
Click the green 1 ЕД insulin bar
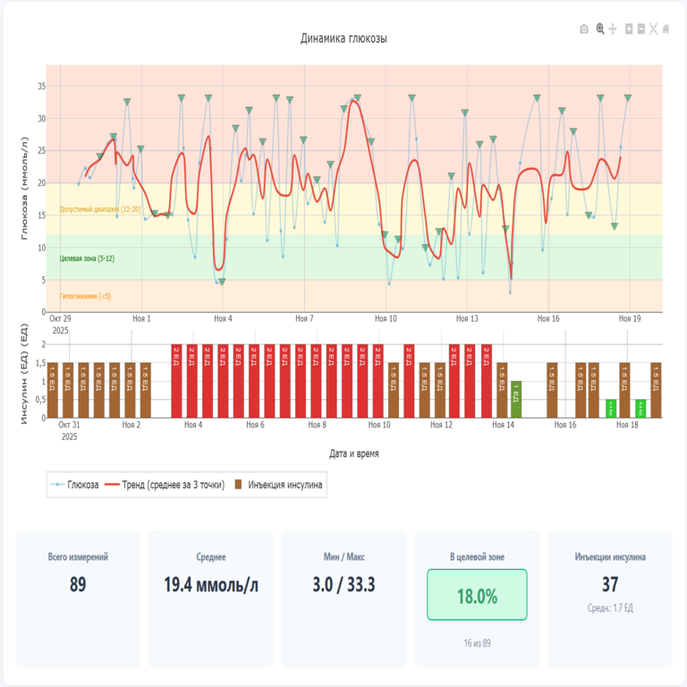pyautogui.click(x=516, y=399)
